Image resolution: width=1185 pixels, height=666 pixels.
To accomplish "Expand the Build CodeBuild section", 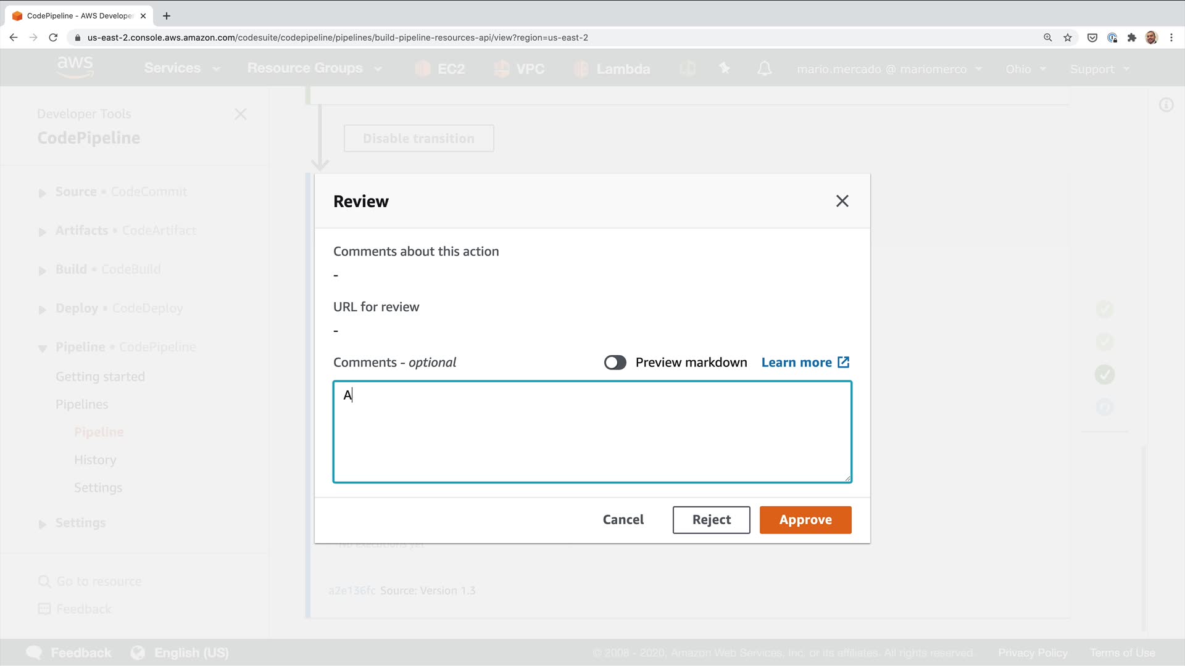I will [x=42, y=270].
